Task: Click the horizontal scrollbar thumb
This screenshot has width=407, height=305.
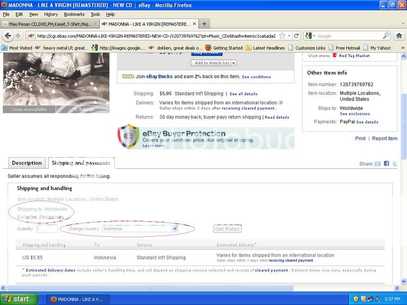Action: coord(150,288)
